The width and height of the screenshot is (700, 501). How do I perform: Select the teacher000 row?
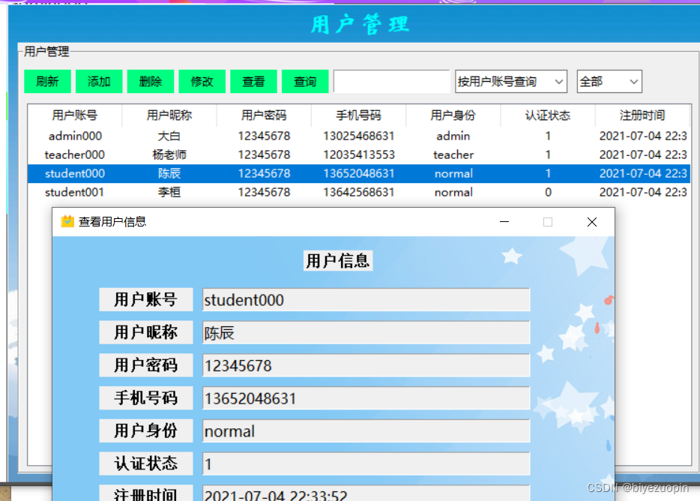[x=359, y=154]
